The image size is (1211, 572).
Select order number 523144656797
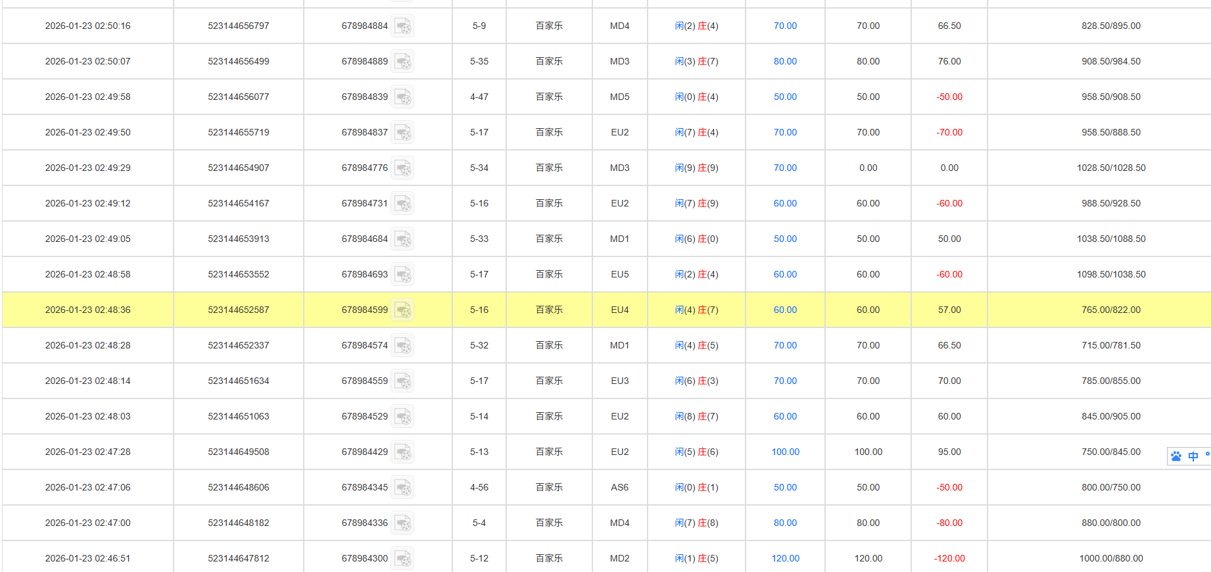(x=239, y=26)
